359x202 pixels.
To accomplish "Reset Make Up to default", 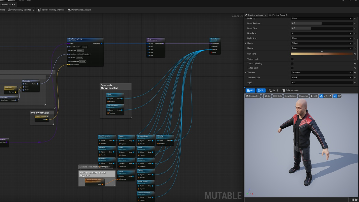I will 355,19.
